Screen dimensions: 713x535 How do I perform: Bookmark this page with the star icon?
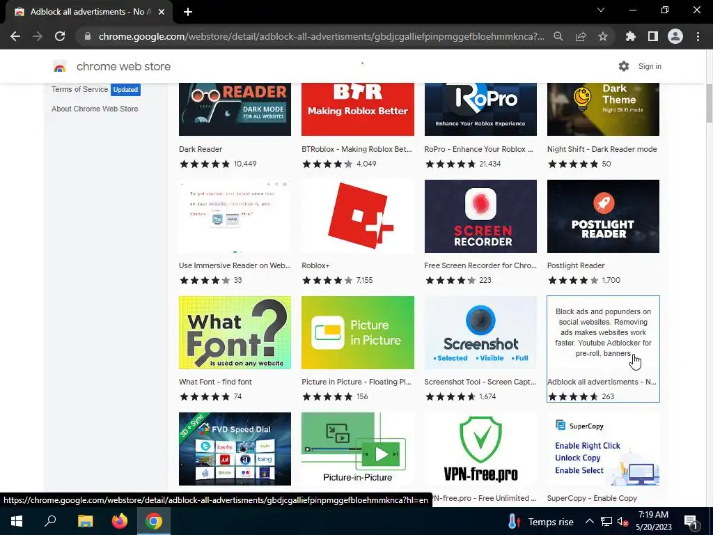coord(603,36)
